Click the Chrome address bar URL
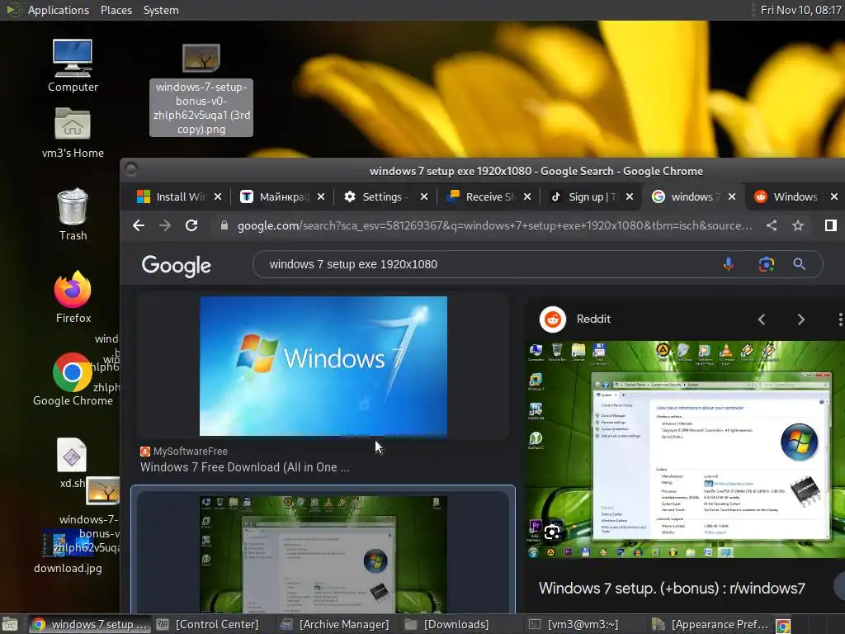Screen dimensions: 845x634 [x=495, y=225]
